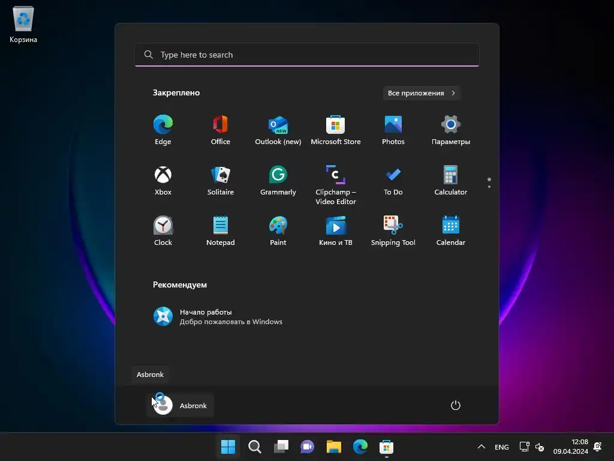Open taskbar Search magnifier
The height and width of the screenshot is (461, 614).
coord(254,447)
